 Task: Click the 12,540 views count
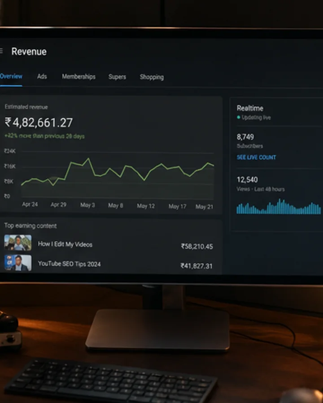click(x=247, y=180)
